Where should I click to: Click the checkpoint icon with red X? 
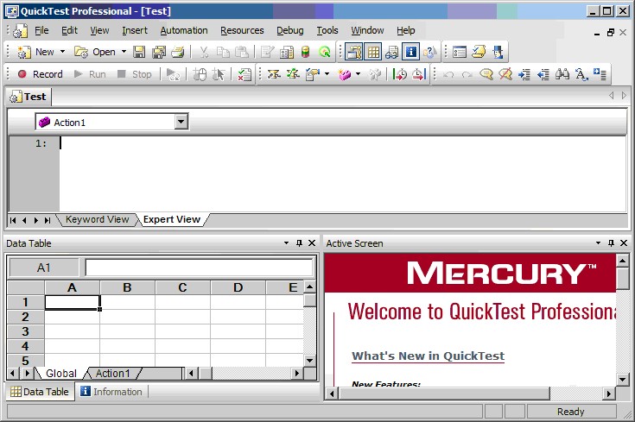(244, 74)
